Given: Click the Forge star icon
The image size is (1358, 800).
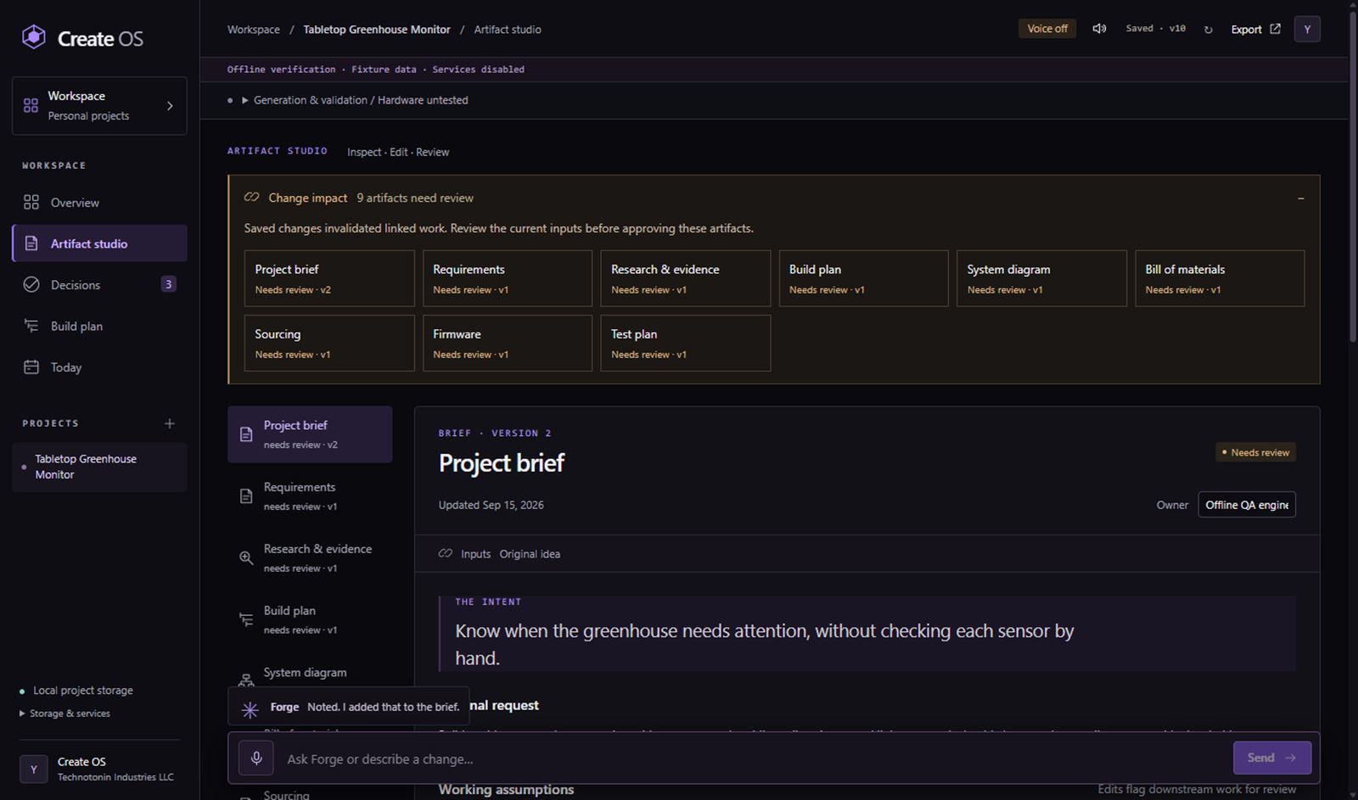Looking at the screenshot, I should (x=250, y=709).
